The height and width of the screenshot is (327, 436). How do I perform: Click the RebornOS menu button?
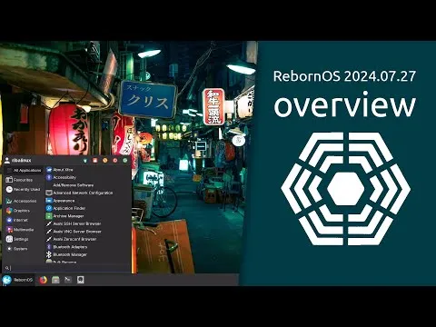click(x=17, y=280)
